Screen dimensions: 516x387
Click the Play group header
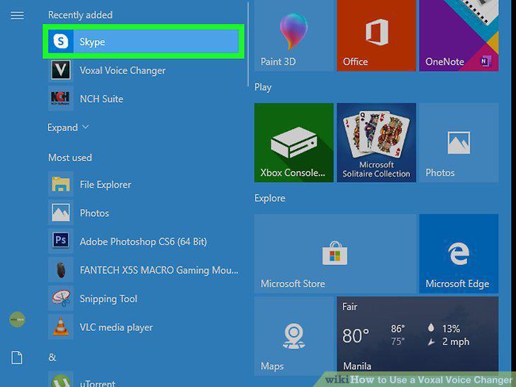click(262, 87)
